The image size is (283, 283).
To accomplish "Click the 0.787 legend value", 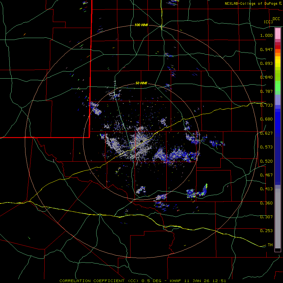I will [x=266, y=91].
